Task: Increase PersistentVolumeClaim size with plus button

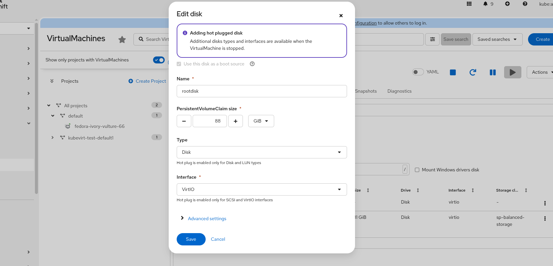Action: point(236,121)
